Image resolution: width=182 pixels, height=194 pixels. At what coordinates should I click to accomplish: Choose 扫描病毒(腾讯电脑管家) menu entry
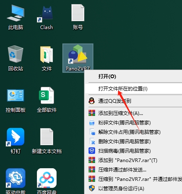click(134, 151)
